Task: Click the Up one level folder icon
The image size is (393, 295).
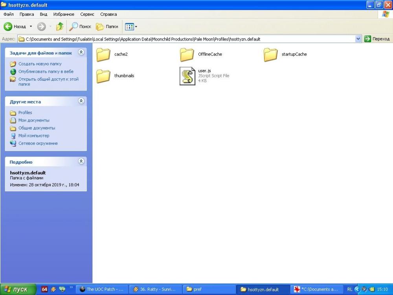Action: click(x=60, y=26)
